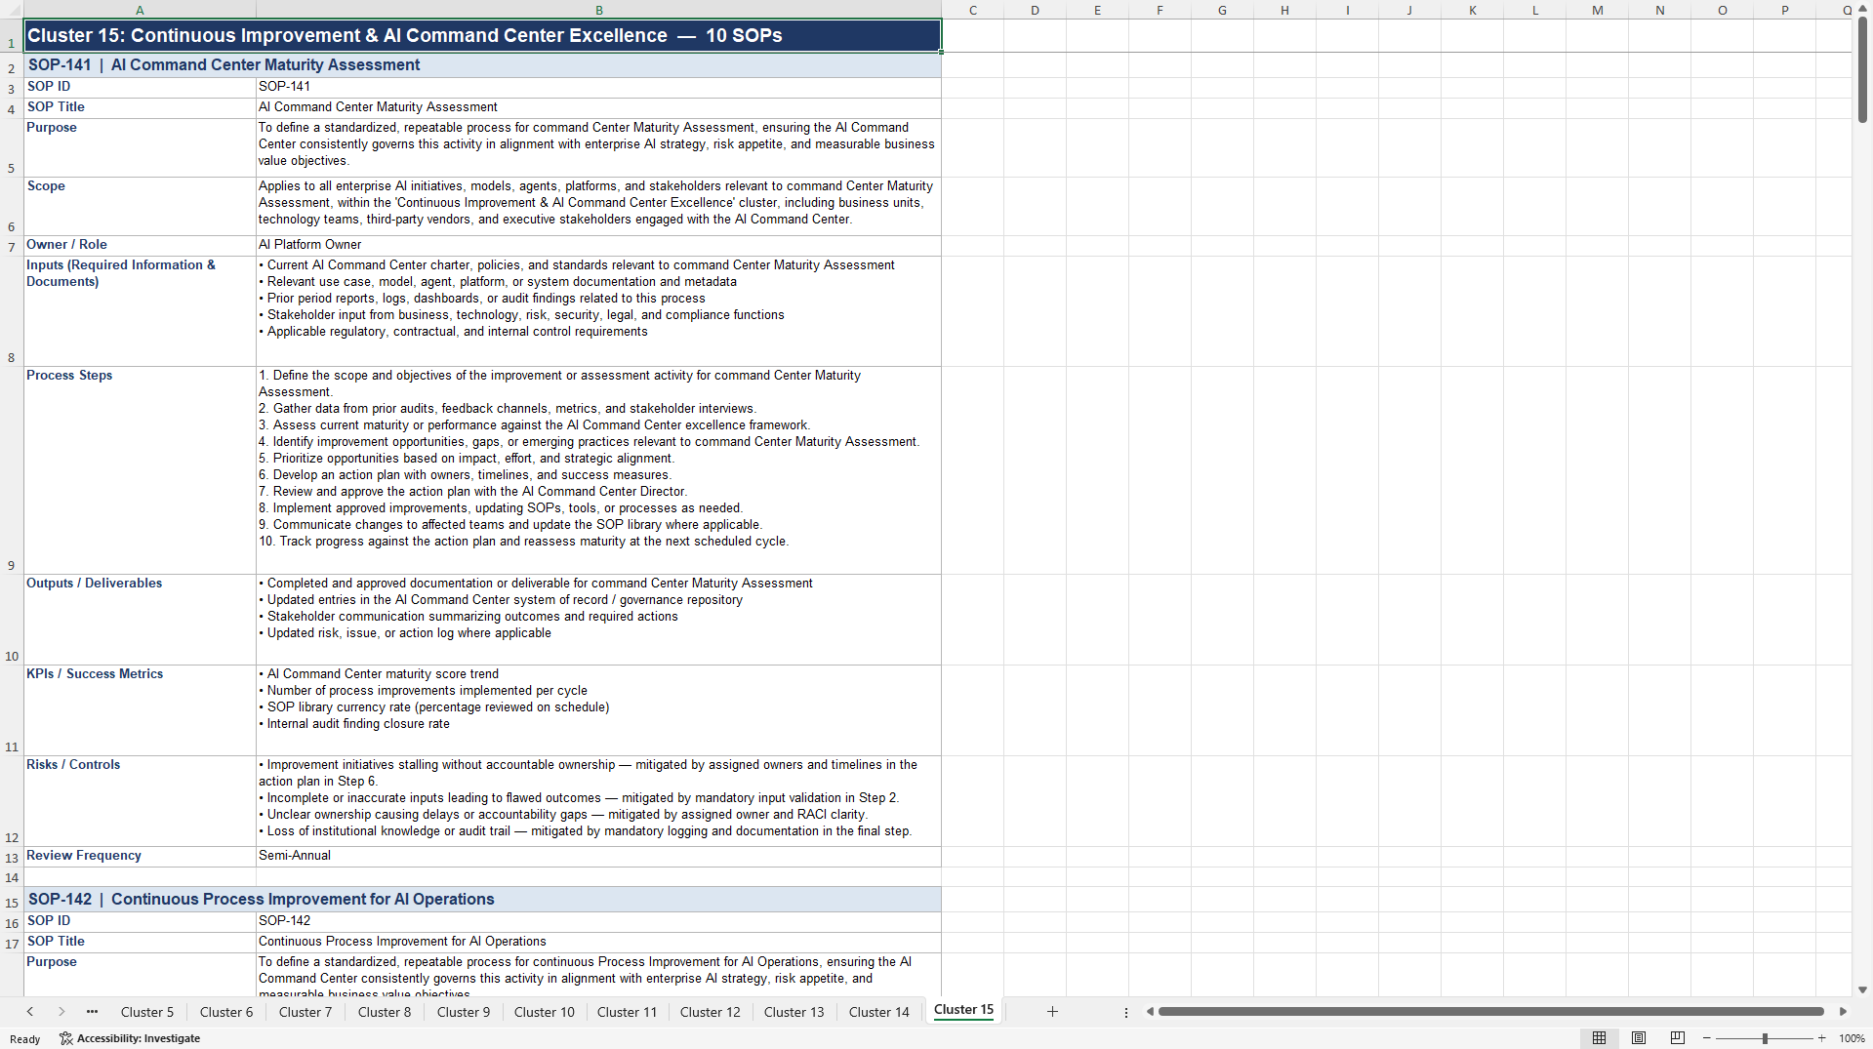
Task: Select column C header
Action: tap(972, 10)
